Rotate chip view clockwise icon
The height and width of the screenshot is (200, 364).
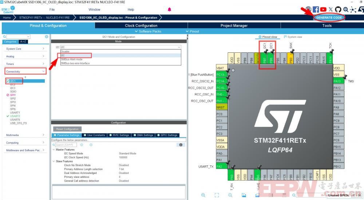244,195
